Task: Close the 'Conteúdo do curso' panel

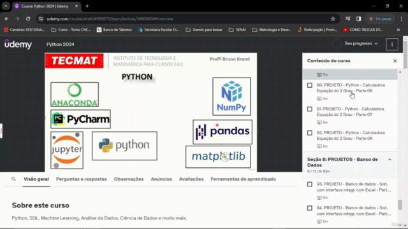Action: pos(395,61)
